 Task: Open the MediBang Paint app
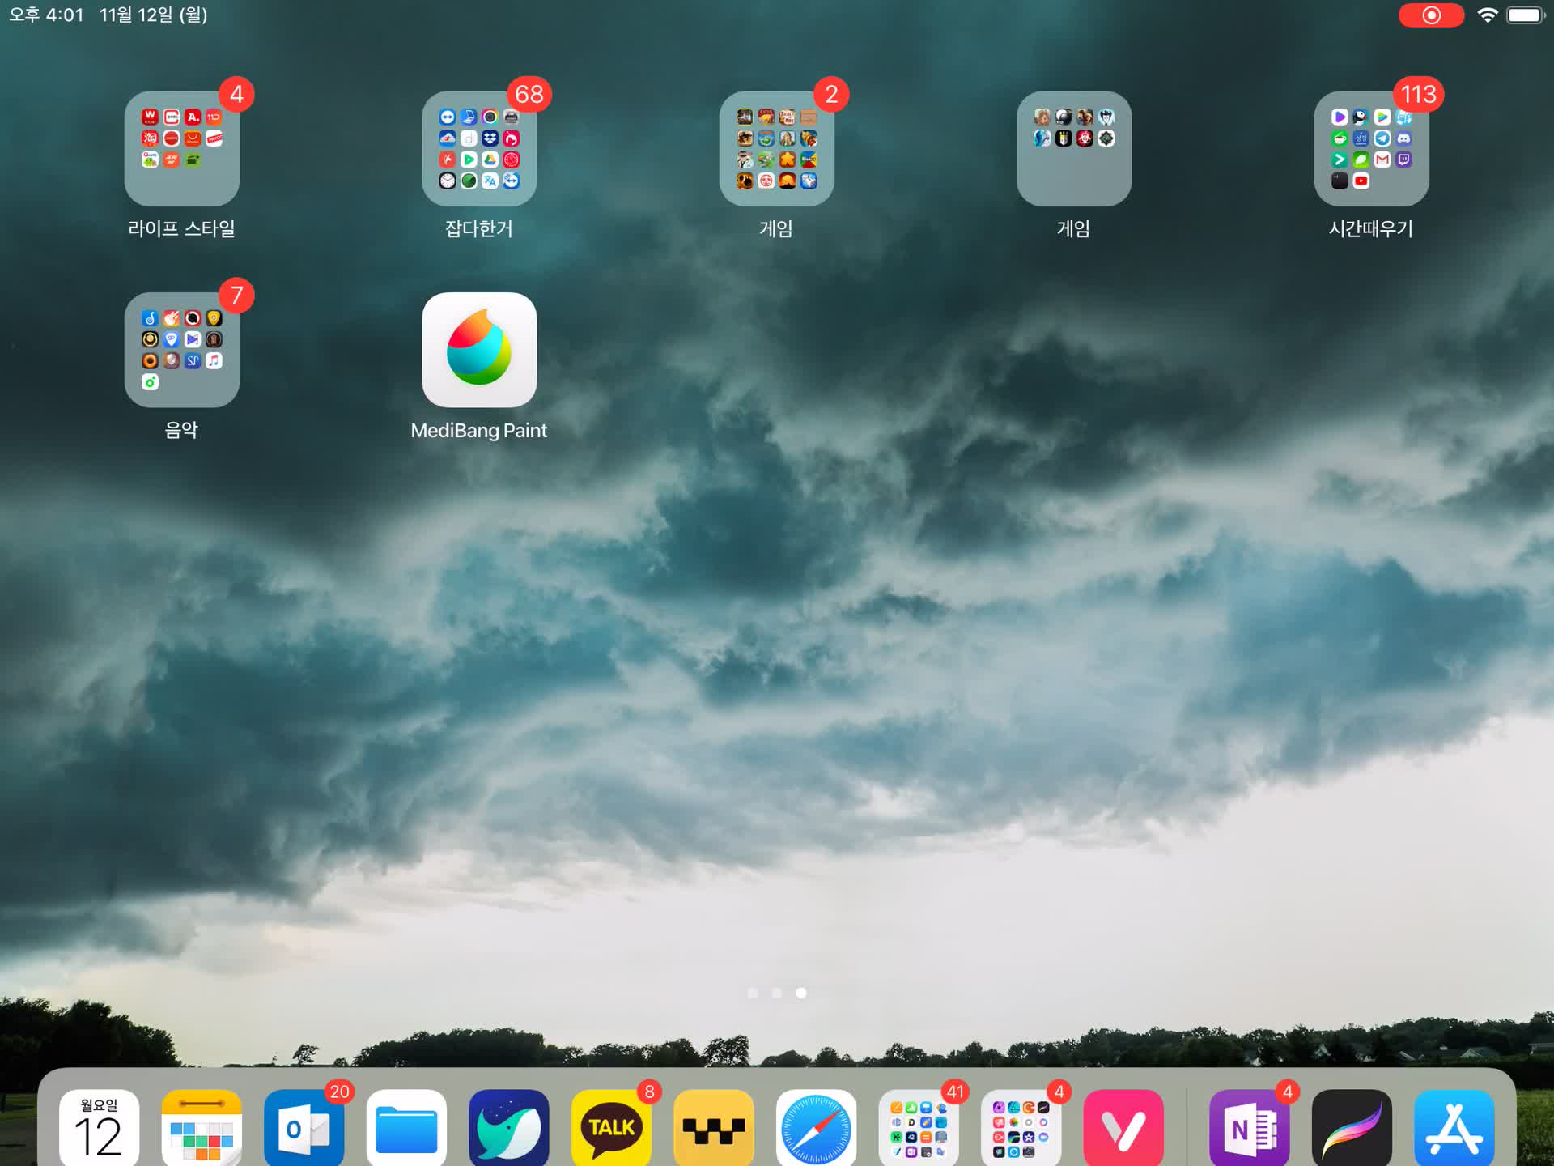pos(478,350)
